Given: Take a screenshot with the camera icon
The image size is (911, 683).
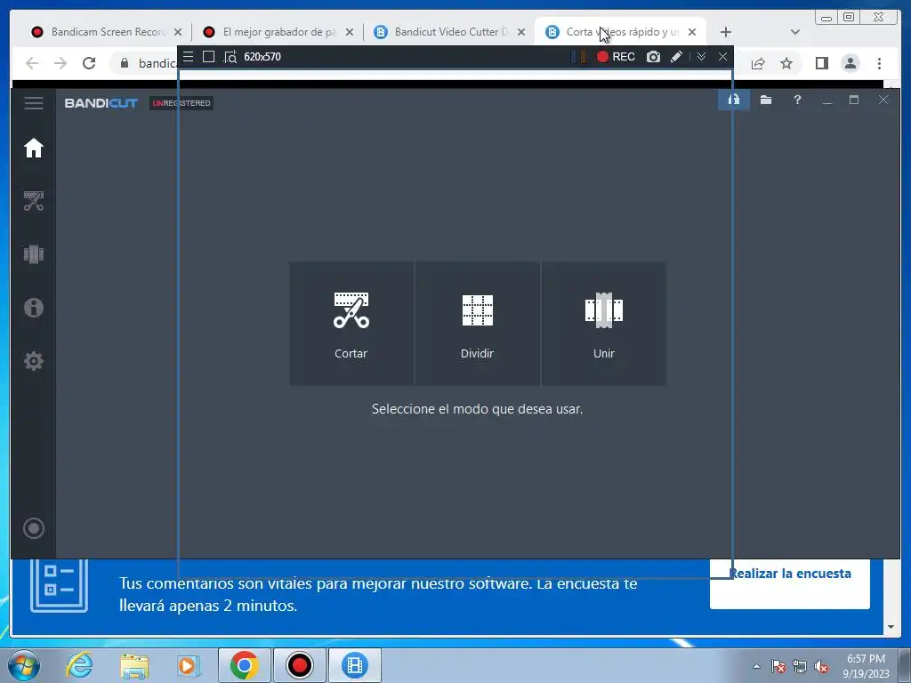Looking at the screenshot, I should pyautogui.click(x=653, y=56).
